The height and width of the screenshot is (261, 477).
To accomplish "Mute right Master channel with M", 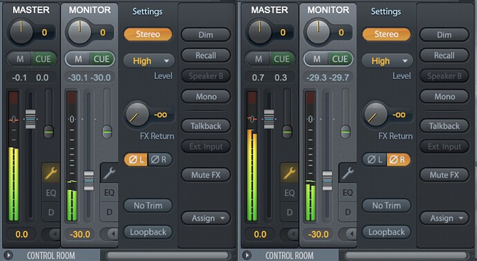I will (259, 59).
